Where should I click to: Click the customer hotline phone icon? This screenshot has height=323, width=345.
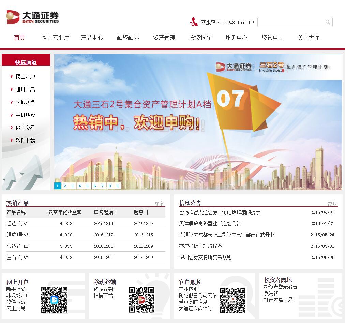point(194,22)
